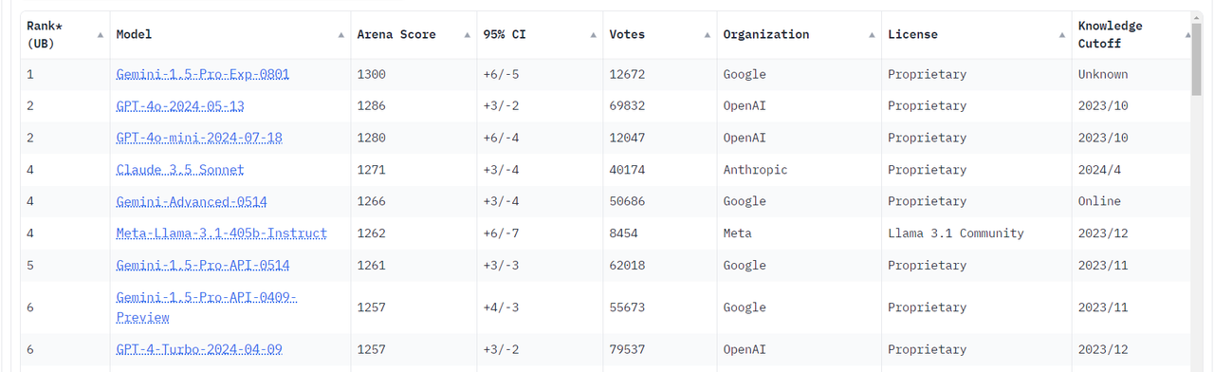Sort by Rank column using its arrow icon
This screenshot has width=1214, height=372.
pos(101,35)
